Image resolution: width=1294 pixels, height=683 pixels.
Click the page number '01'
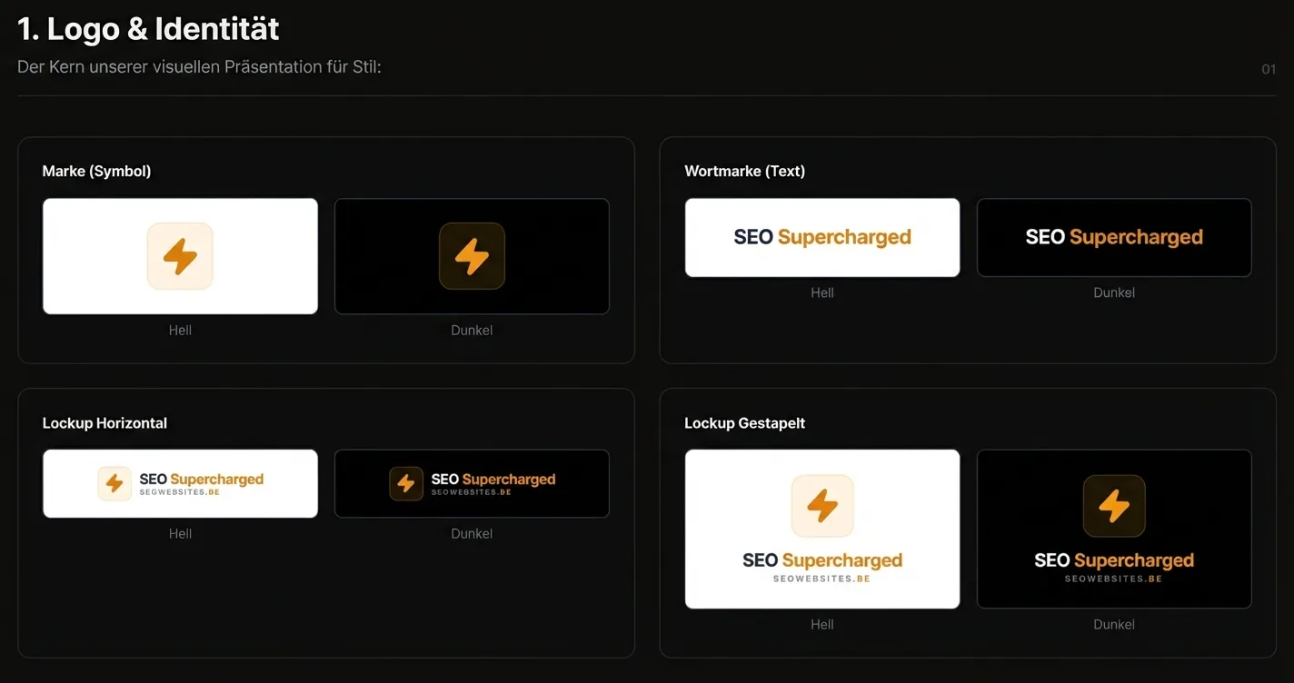[x=1269, y=69]
